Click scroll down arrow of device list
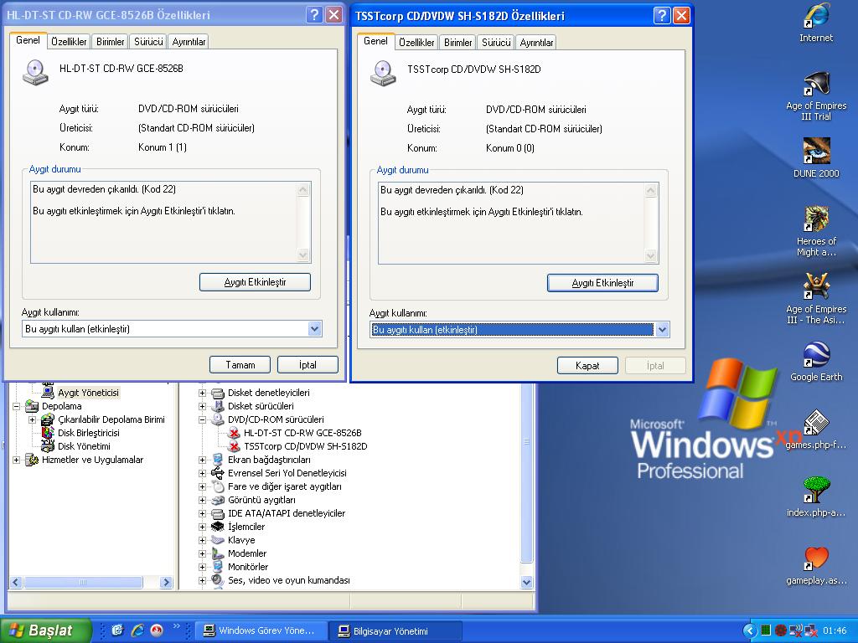This screenshot has height=643, width=858. point(526,583)
